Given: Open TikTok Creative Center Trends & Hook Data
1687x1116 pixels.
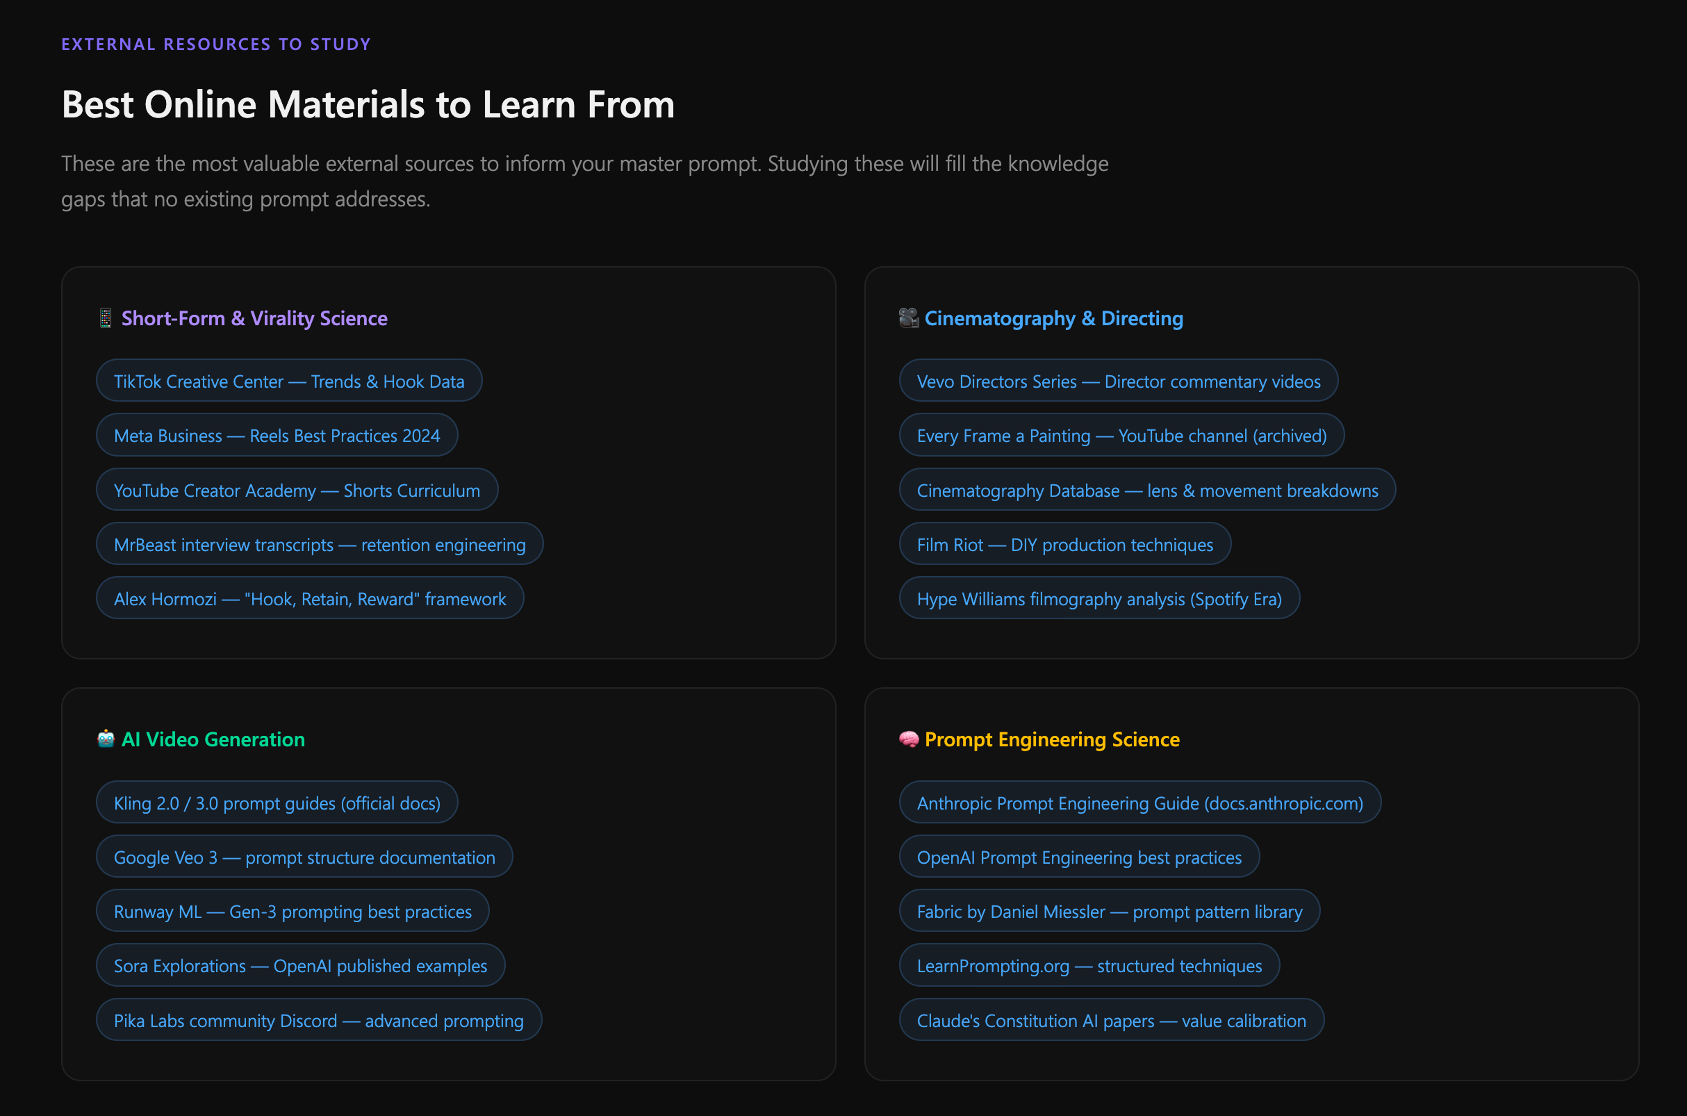Looking at the screenshot, I should [289, 381].
